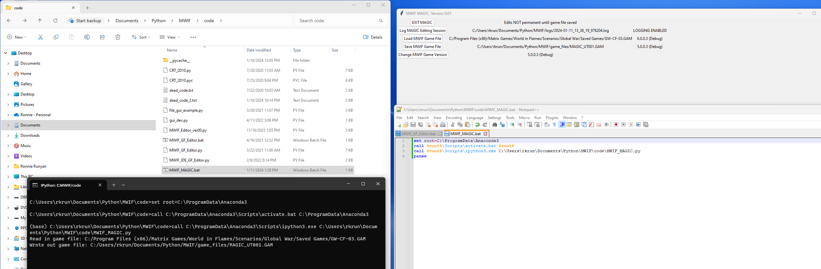Click Load MWIF Game File button

(x=422, y=39)
